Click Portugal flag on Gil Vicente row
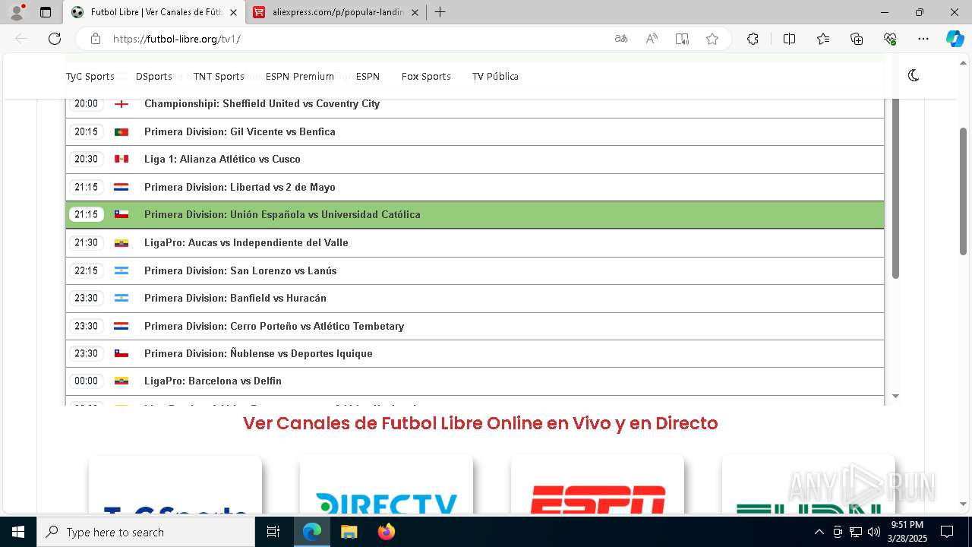The image size is (972, 547). 121,131
